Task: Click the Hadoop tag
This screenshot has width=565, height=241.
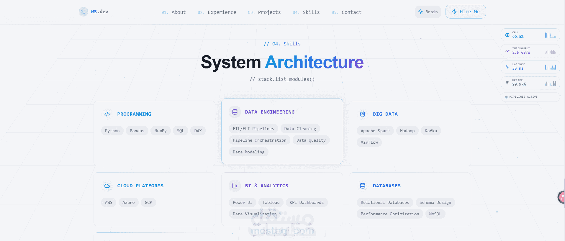Action: [407, 131]
